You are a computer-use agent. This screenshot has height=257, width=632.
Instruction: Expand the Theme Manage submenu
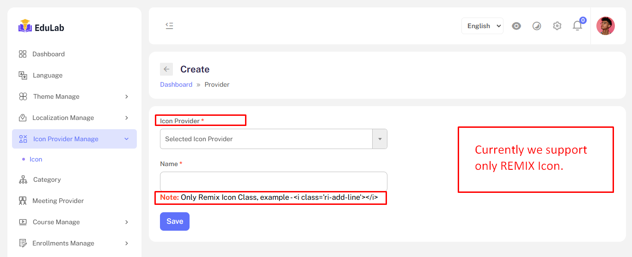pos(127,96)
